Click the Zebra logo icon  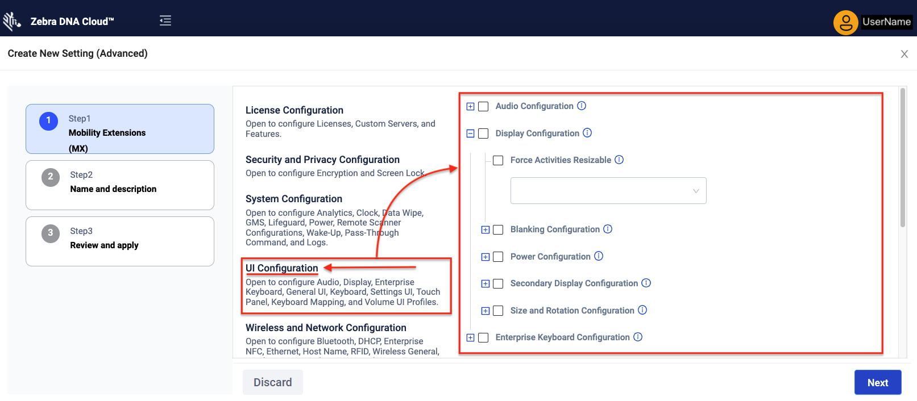[11, 21]
